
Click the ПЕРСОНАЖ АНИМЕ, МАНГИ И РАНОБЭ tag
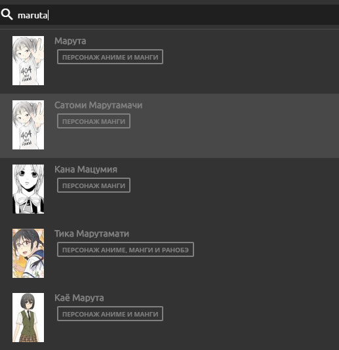click(x=125, y=250)
